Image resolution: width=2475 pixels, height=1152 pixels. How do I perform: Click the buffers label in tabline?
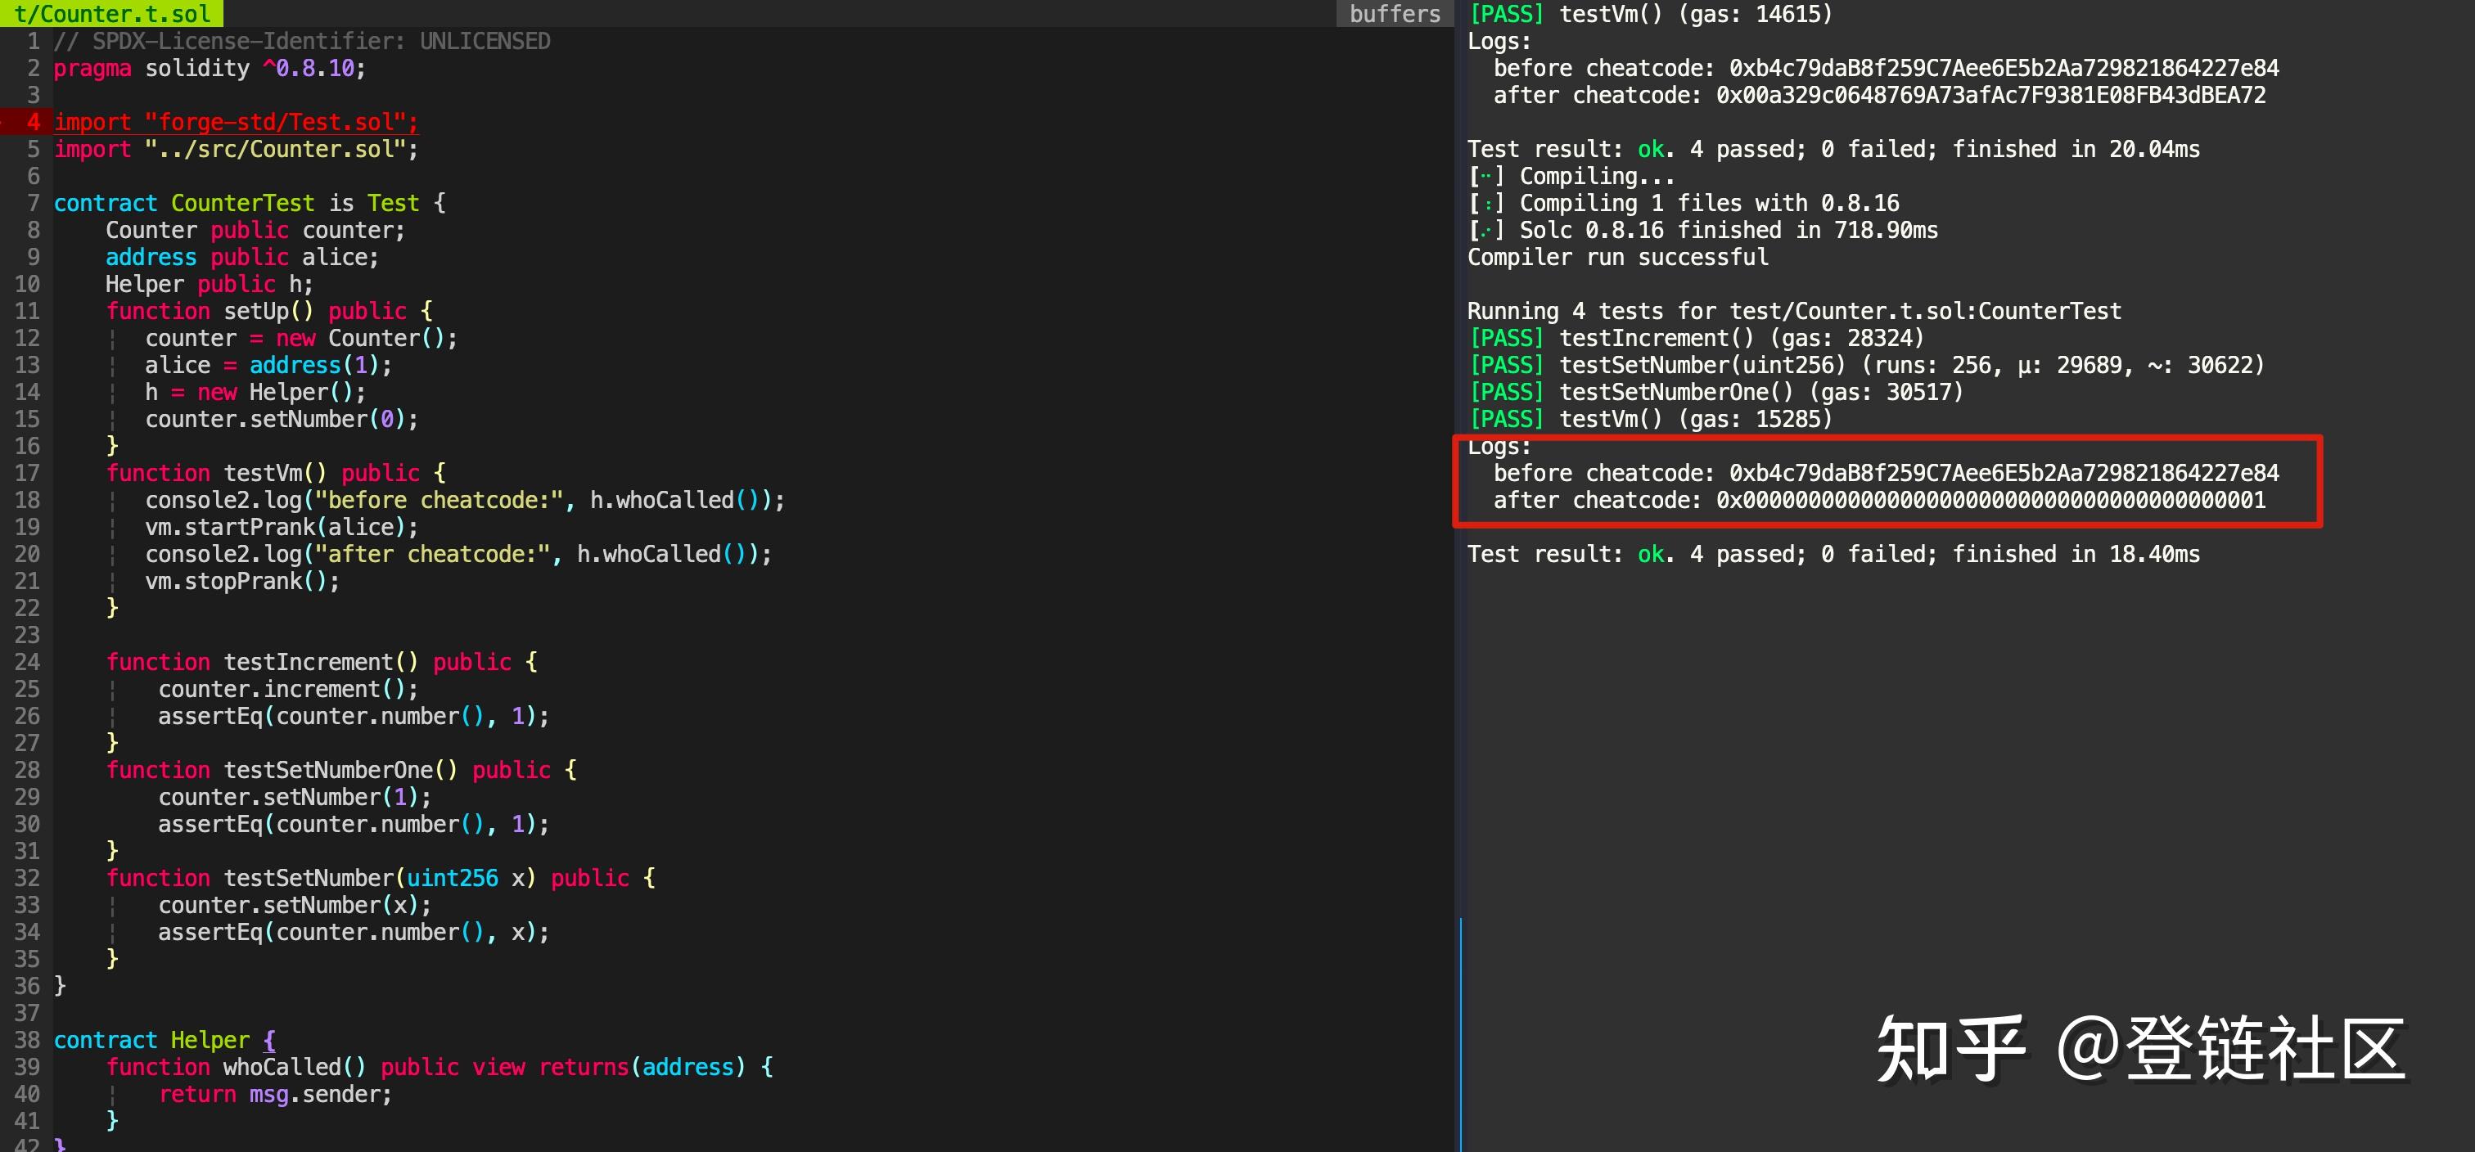click(1394, 13)
